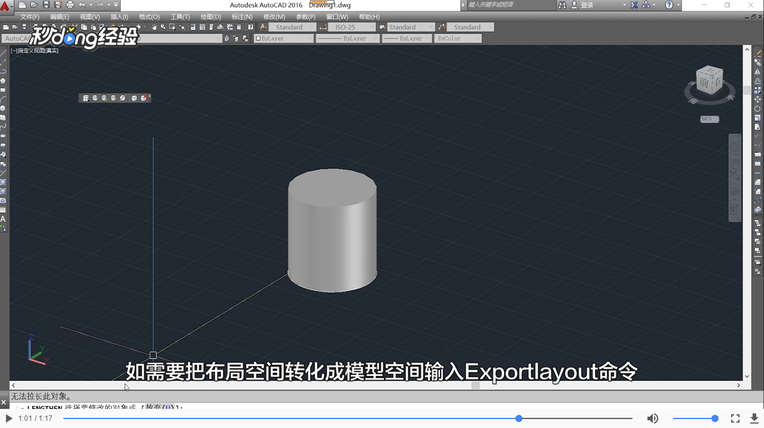Image resolution: width=764 pixels, height=428 pixels.
Task: Click the ViewCube right face 右
Action: 717,82
